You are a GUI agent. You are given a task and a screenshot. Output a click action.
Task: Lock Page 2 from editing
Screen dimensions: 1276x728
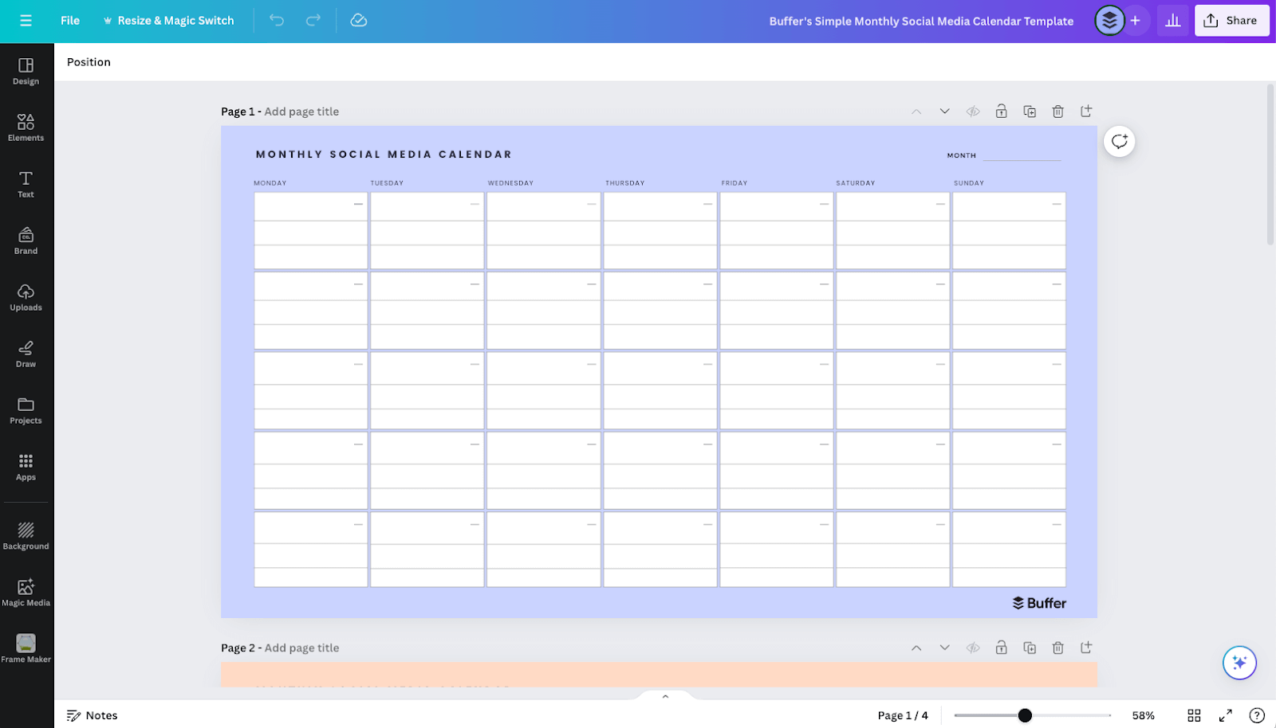coord(1001,648)
